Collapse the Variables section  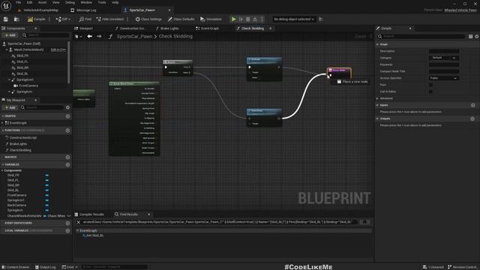click(3, 165)
